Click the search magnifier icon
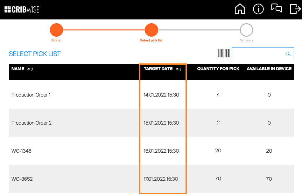The image size is (302, 196). tap(288, 54)
